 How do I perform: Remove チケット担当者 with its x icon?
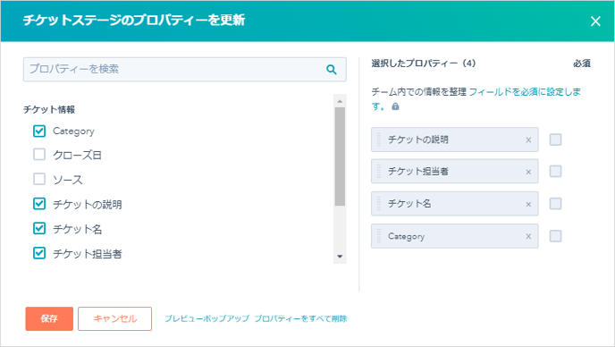528,172
